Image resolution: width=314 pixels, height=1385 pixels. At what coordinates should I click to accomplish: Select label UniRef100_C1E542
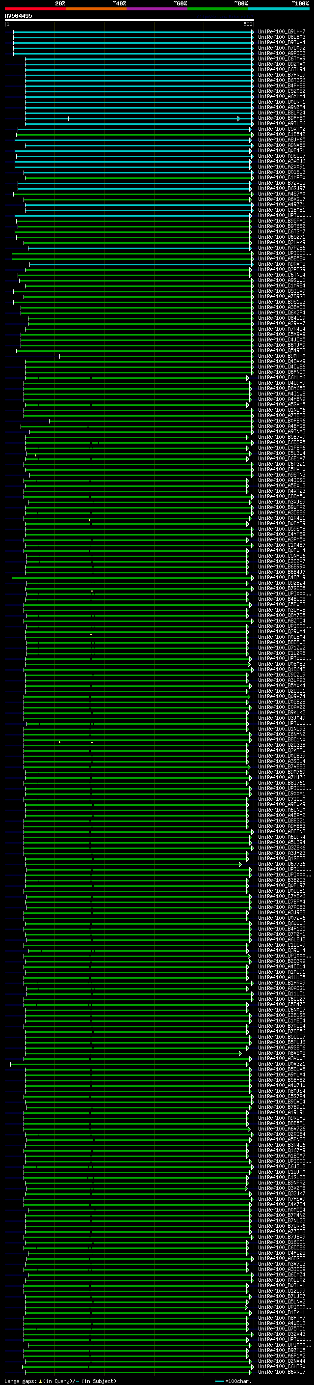pyautogui.click(x=282, y=135)
